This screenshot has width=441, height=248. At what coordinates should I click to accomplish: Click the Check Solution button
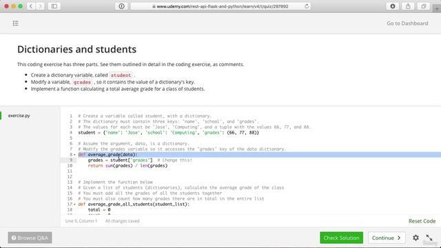pos(341,238)
